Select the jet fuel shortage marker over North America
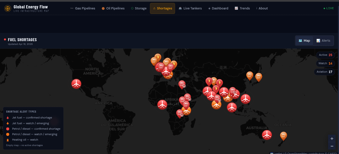The image size is (339, 154). point(76,83)
